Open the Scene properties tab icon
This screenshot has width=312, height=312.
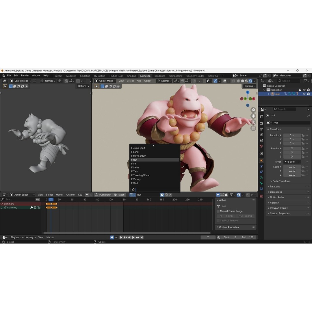261,140
